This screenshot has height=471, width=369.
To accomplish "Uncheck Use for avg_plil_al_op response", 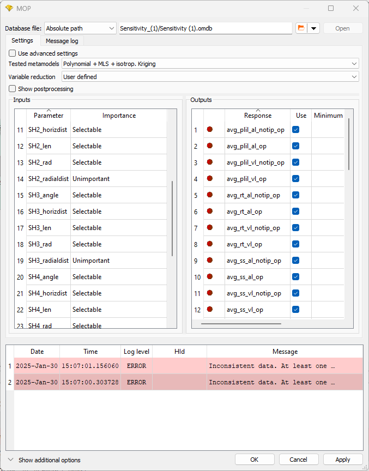I will click(x=295, y=146).
